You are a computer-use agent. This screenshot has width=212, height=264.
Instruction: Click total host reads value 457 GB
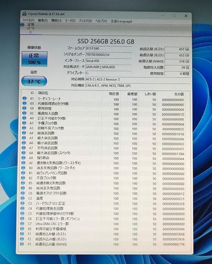click(x=177, y=49)
